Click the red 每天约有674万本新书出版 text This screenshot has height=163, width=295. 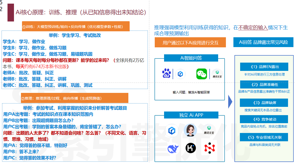point(42,66)
